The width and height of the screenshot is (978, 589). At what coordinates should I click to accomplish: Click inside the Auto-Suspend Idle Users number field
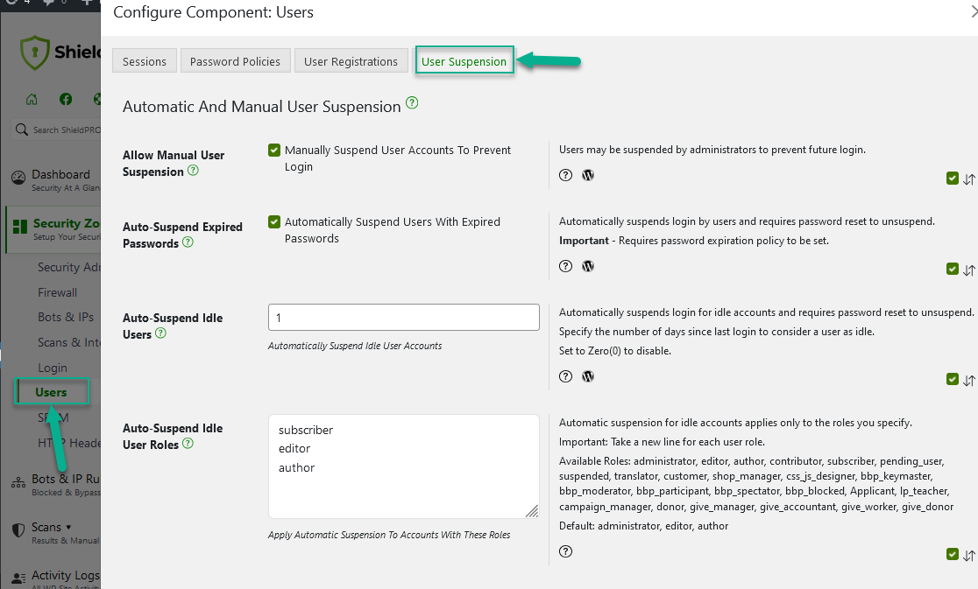tap(403, 317)
